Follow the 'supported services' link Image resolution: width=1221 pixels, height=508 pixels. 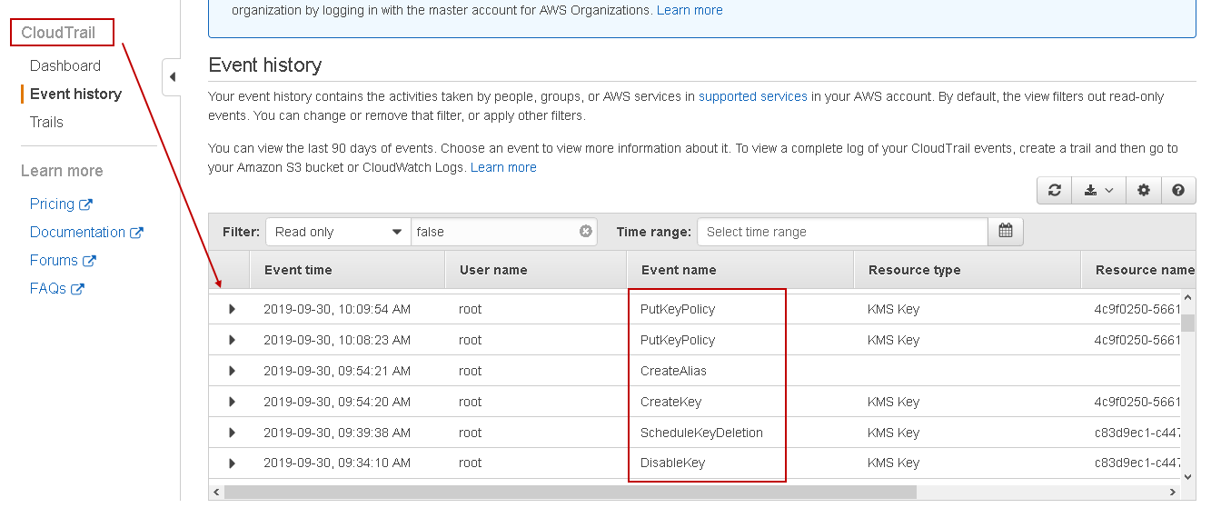pyautogui.click(x=752, y=96)
